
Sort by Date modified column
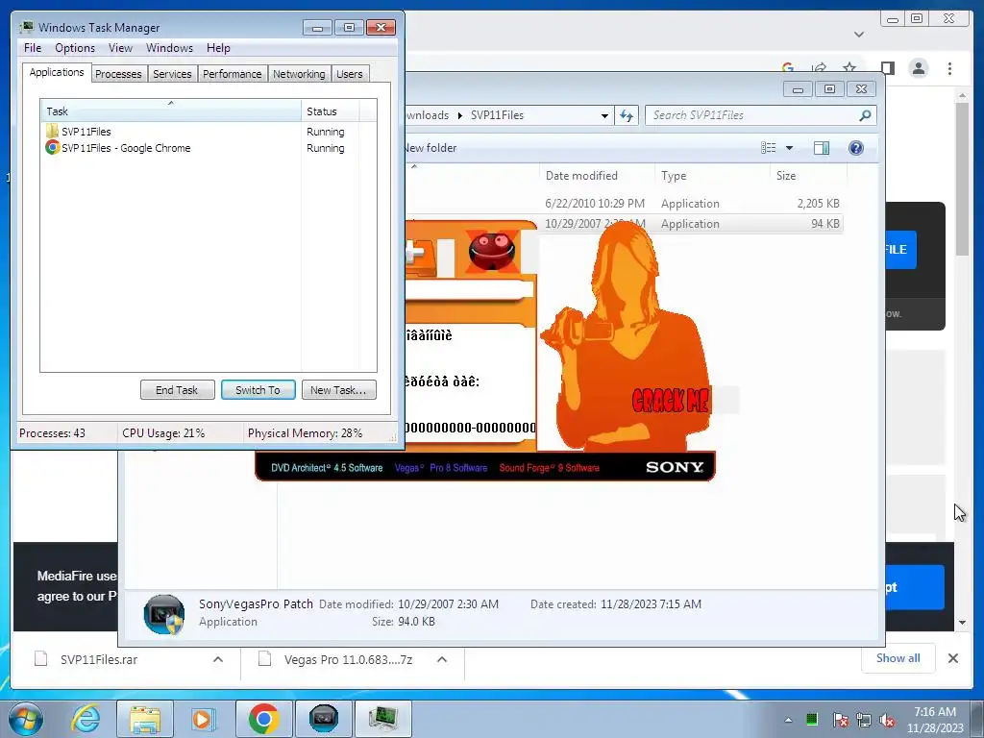[596, 176]
